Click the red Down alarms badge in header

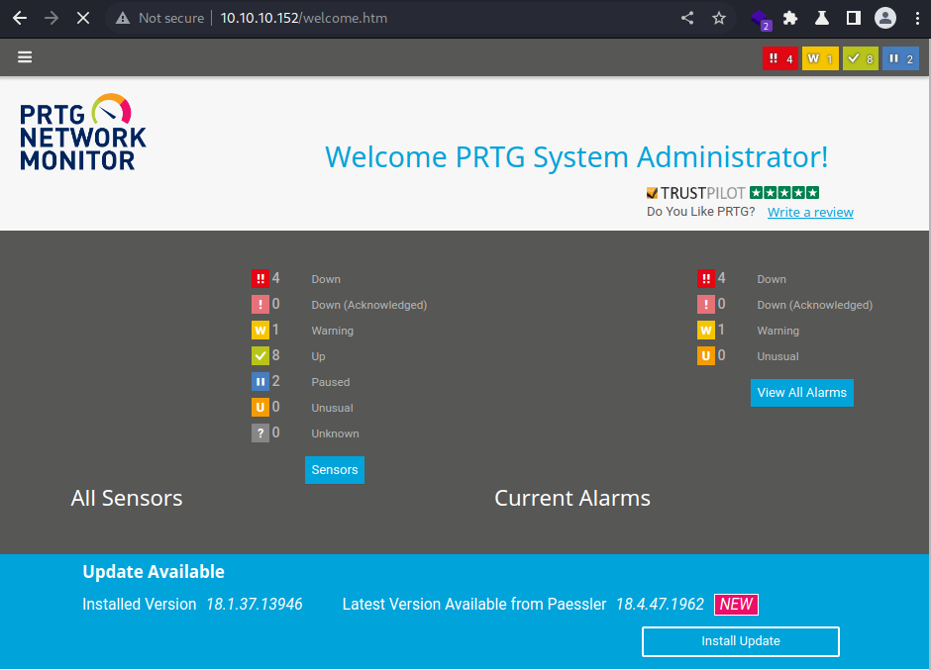tap(780, 58)
